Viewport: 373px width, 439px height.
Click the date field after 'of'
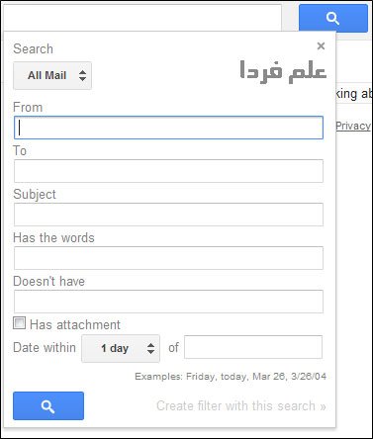point(253,347)
